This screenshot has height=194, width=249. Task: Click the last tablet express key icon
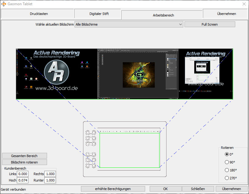pos(91,166)
